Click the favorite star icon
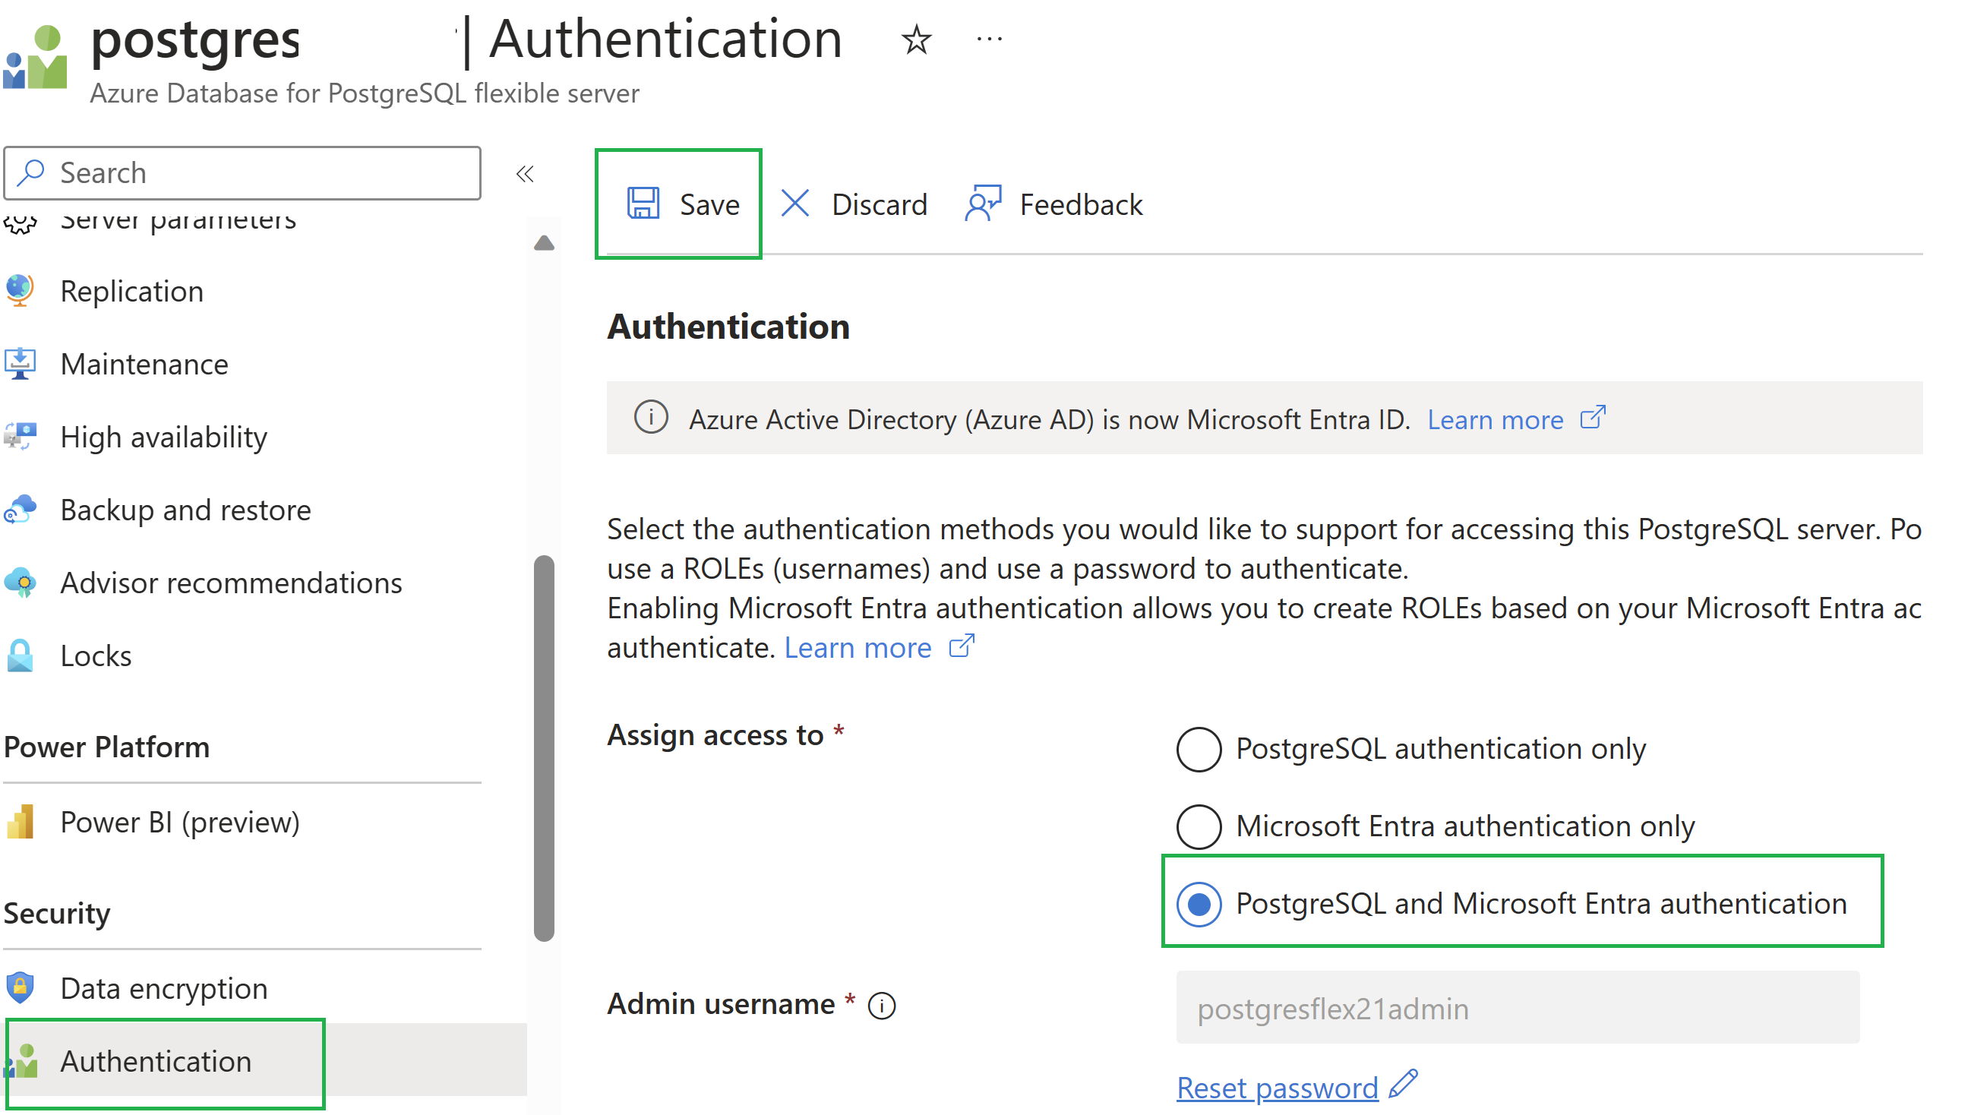The width and height of the screenshot is (1971, 1115). pos(916,39)
